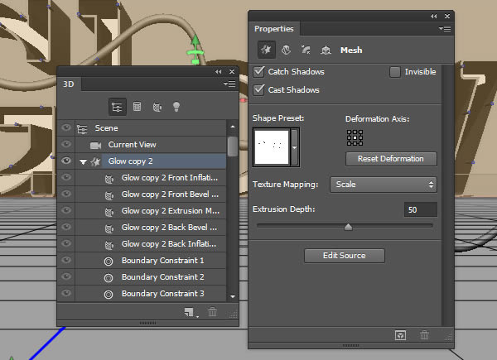Select Boundary Constraint 2 row
The image size is (497, 360).
click(x=151, y=277)
